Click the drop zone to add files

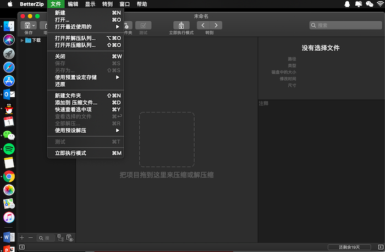coord(166,139)
